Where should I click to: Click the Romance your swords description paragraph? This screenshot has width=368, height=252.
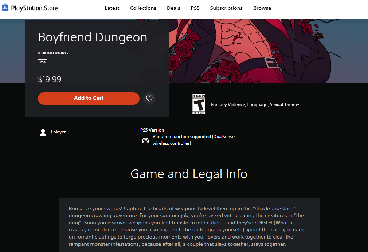coord(186,226)
